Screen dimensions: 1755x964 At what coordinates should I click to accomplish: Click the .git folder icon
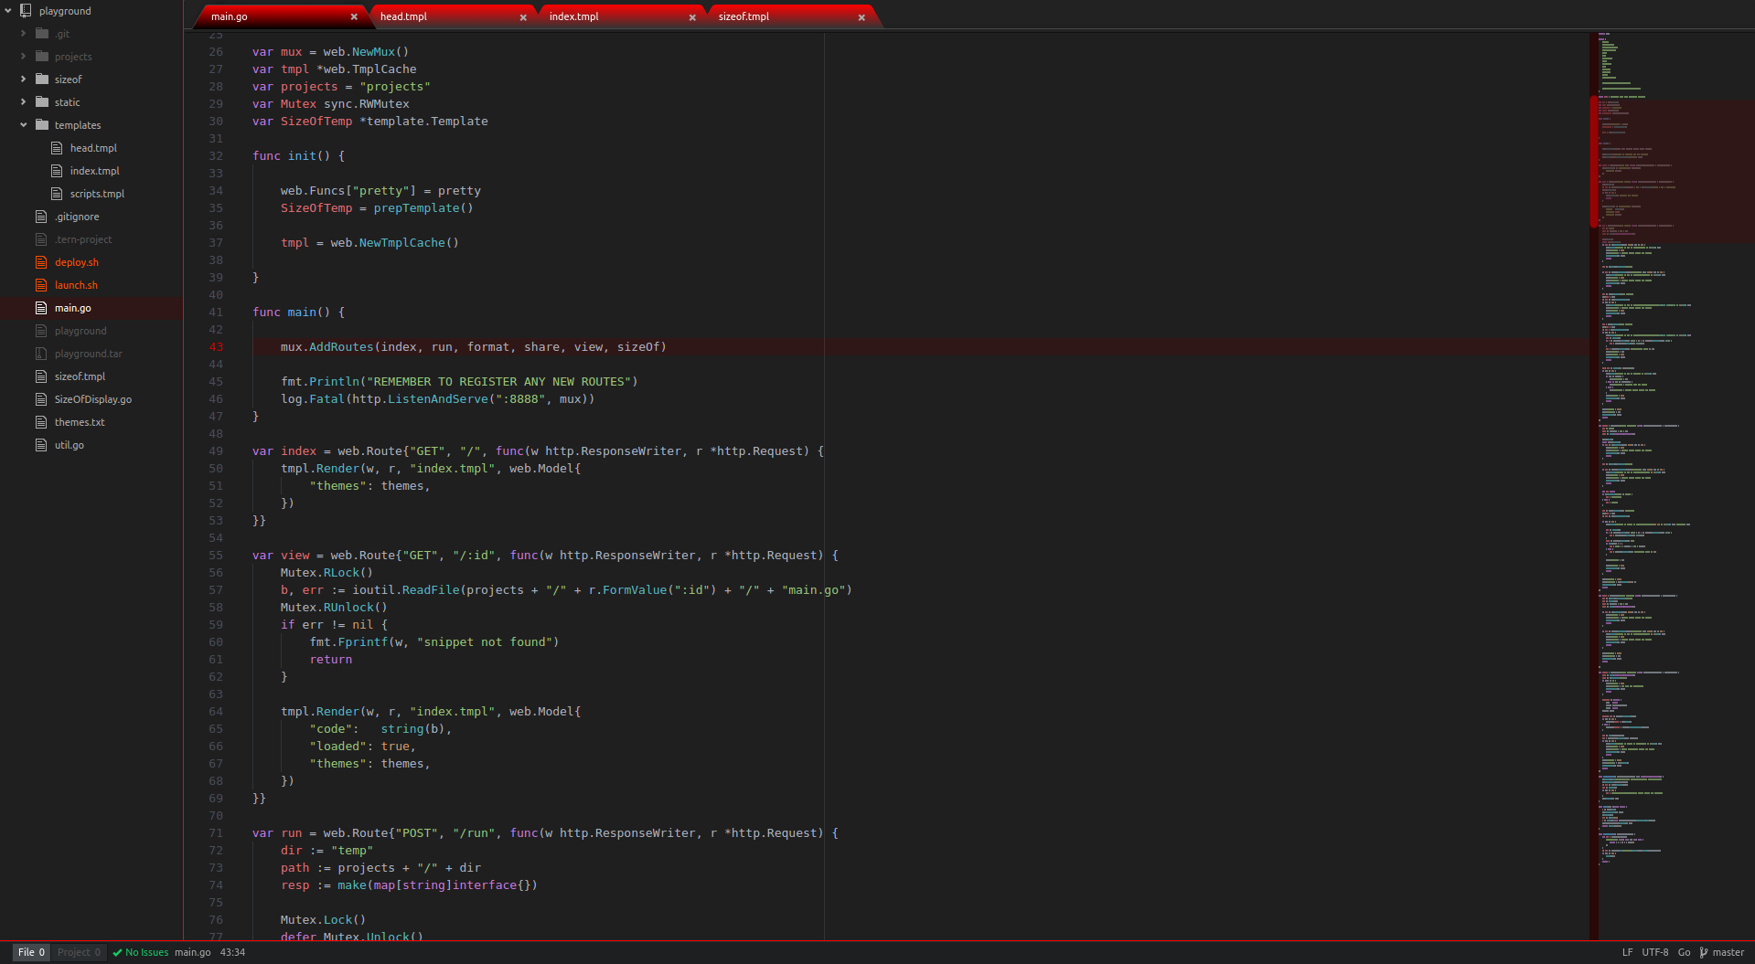click(42, 34)
